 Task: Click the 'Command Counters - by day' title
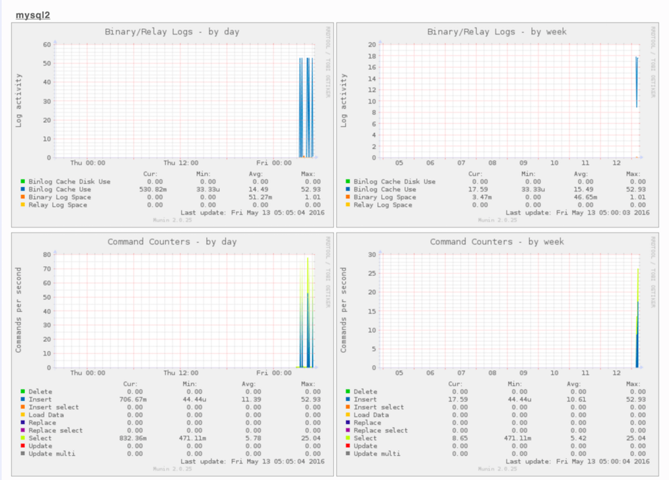coord(172,242)
